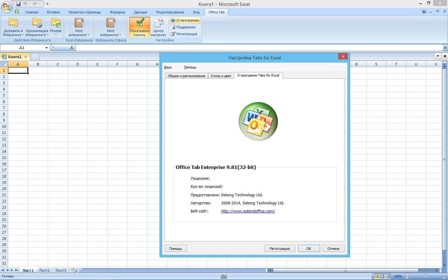Select column B header

(38, 64)
